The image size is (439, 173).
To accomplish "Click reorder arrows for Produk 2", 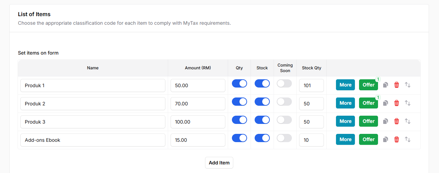I will 408,103.
